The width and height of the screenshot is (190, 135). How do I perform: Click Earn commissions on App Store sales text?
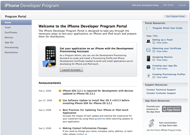168,124
